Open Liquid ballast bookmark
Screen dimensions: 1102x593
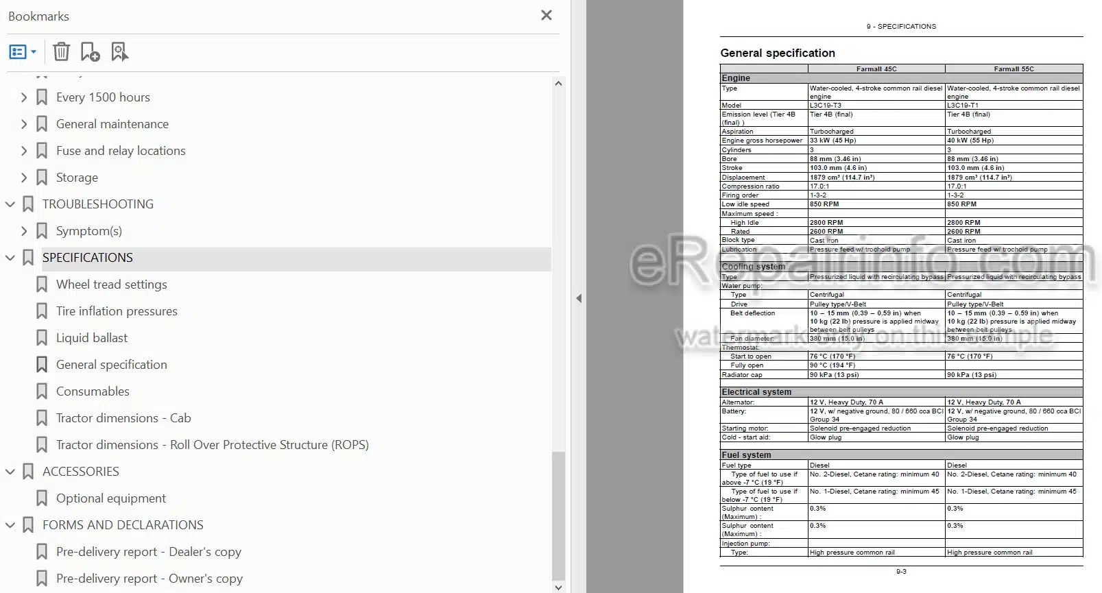[x=92, y=338]
